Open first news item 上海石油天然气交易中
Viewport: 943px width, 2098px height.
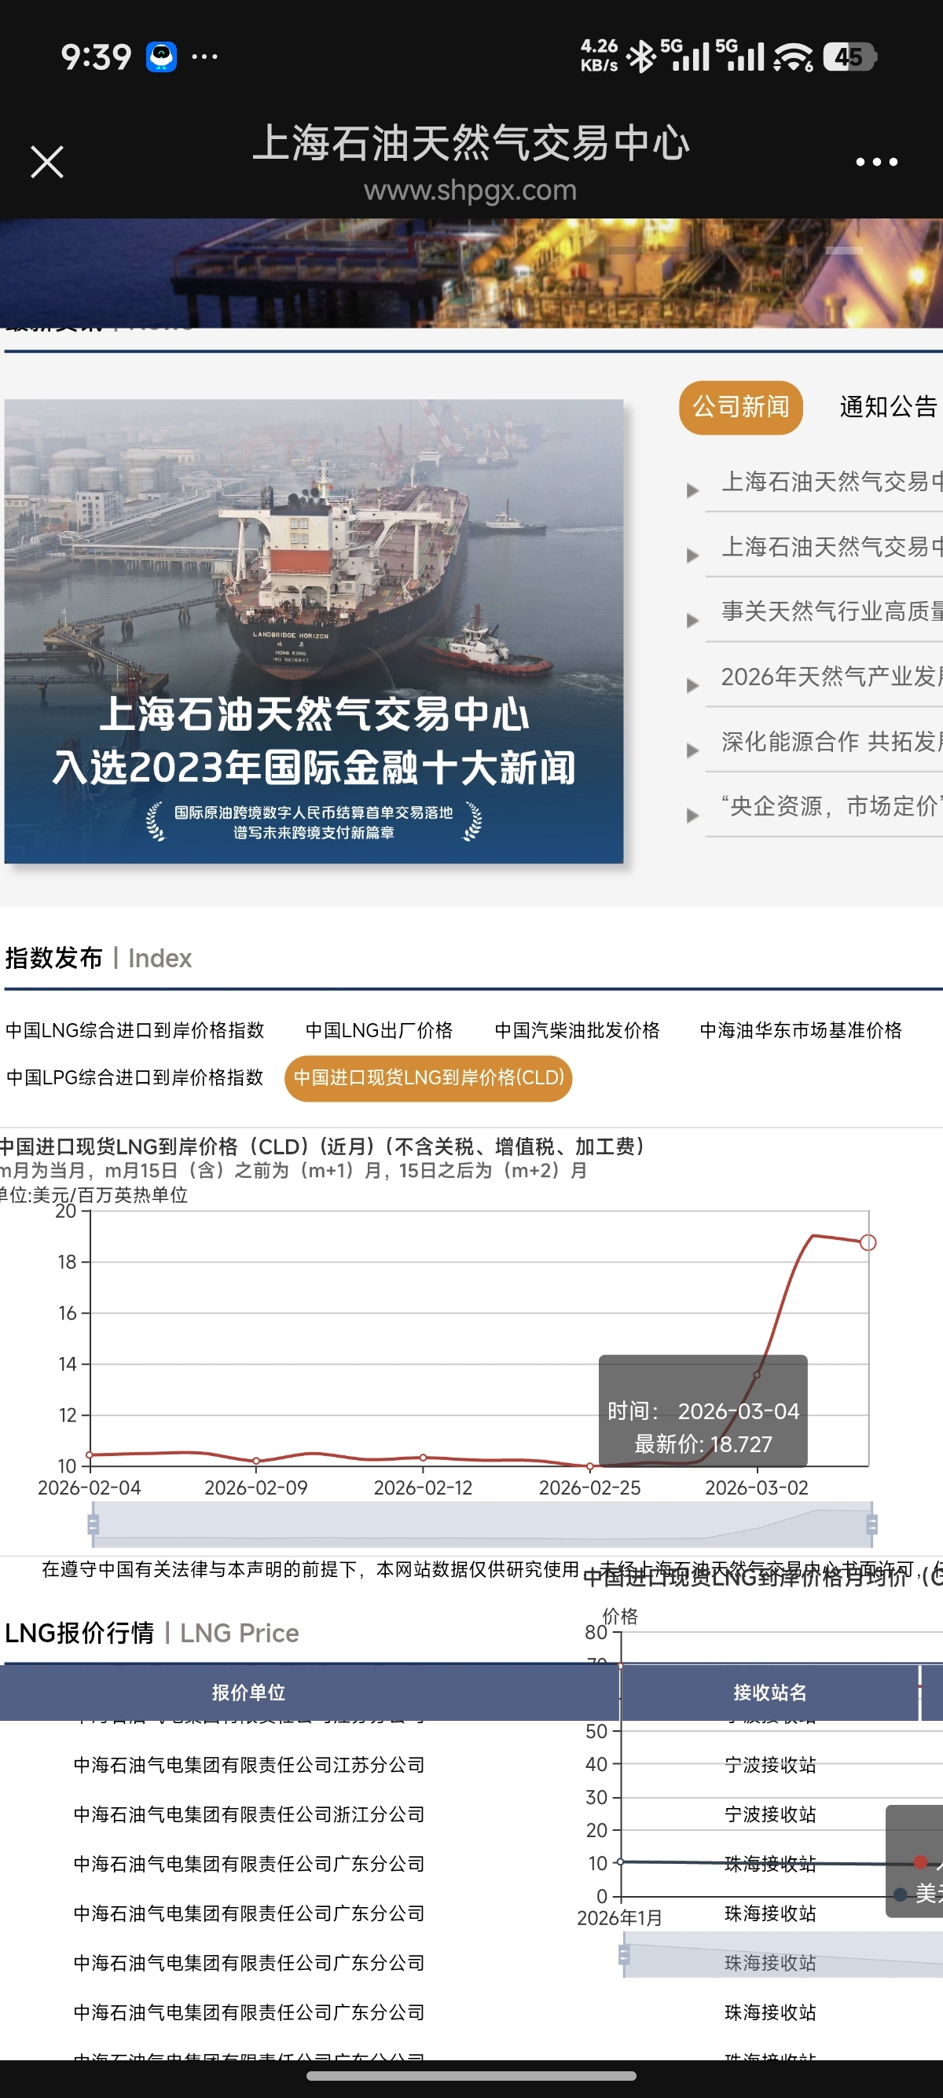tap(831, 482)
